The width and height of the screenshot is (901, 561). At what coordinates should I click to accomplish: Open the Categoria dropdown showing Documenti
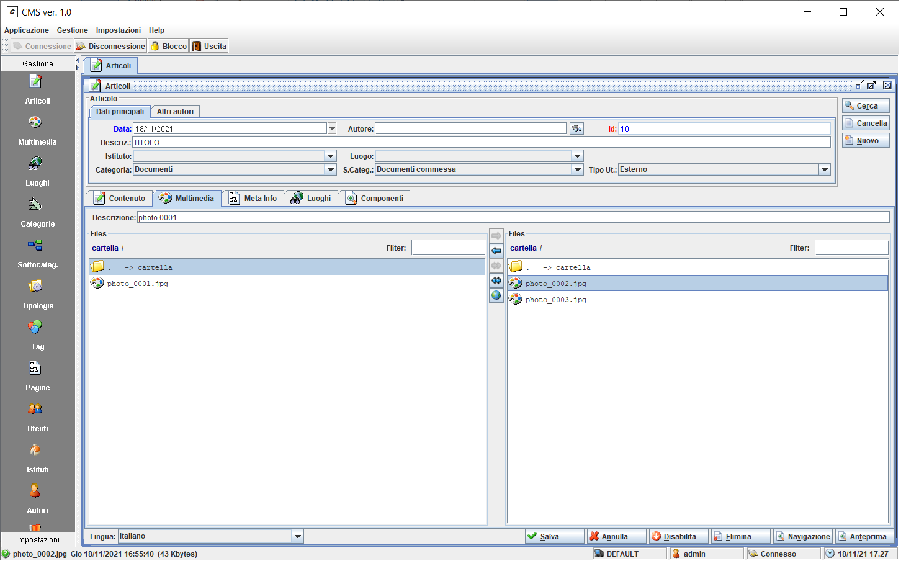tap(331, 169)
